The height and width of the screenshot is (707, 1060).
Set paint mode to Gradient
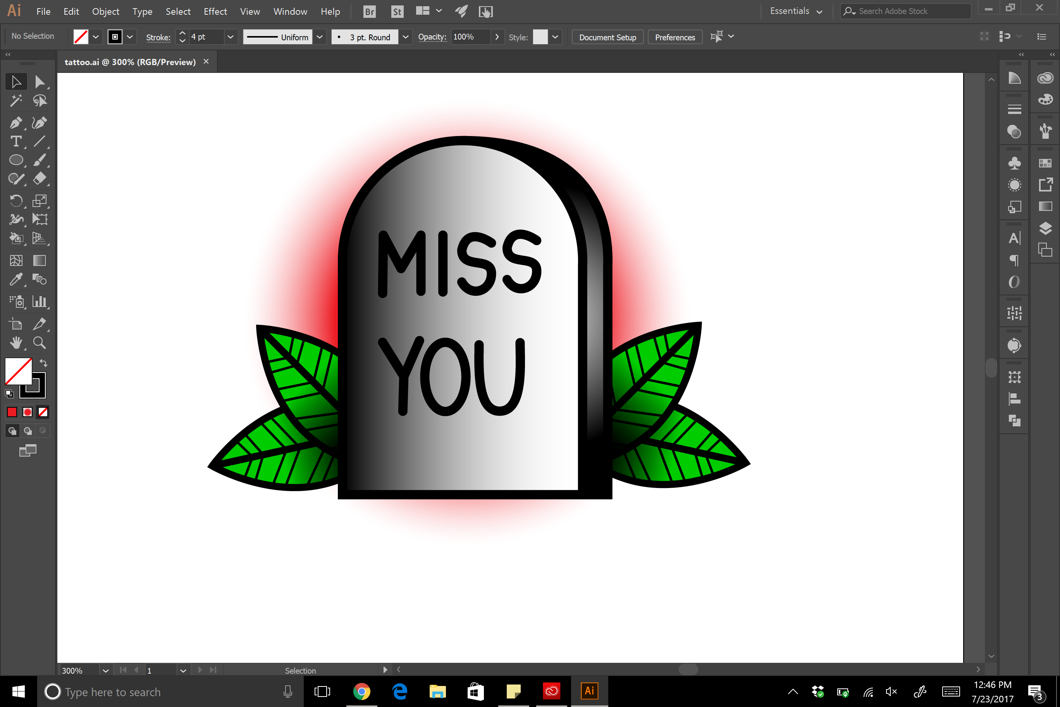(x=28, y=412)
